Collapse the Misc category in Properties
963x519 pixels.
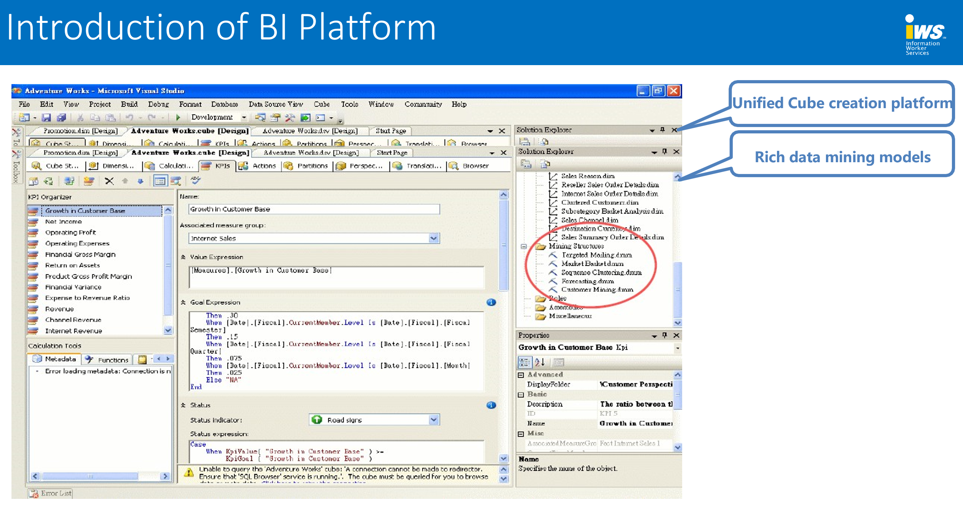point(521,434)
